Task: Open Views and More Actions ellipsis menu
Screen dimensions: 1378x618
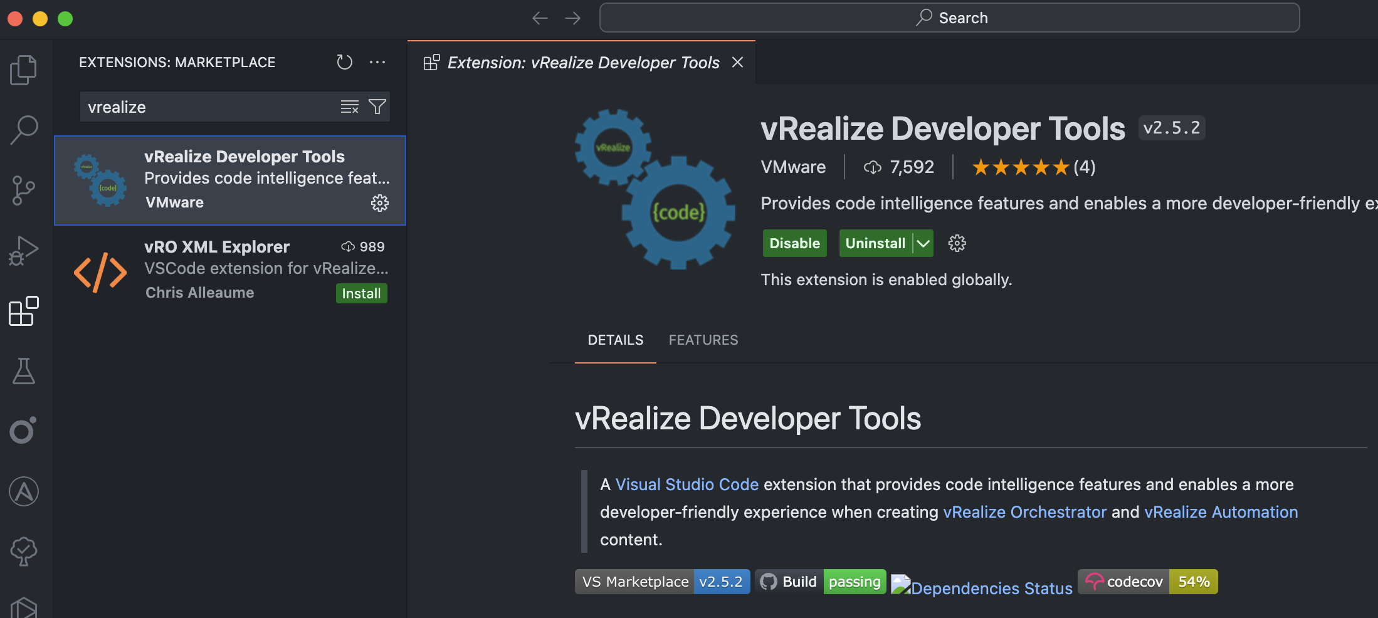Action: (x=377, y=62)
